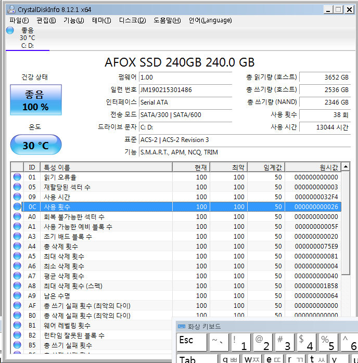Viewport: 358px width, 363px height.
Task: Click the attribute list vertical scrollbar thumb
Action: click(346, 223)
